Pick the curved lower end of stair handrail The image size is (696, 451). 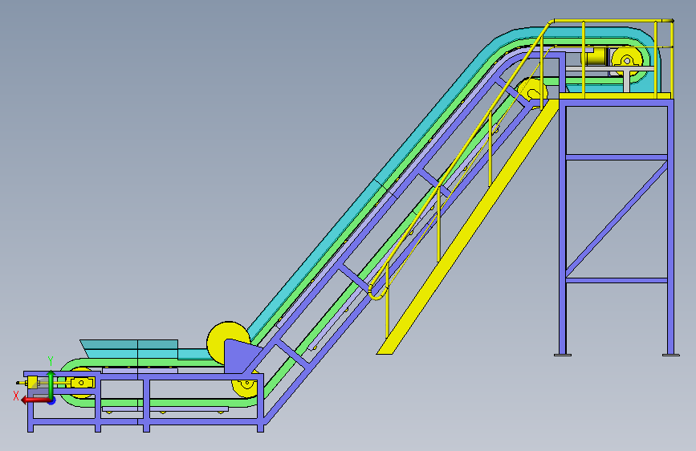click(377, 294)
